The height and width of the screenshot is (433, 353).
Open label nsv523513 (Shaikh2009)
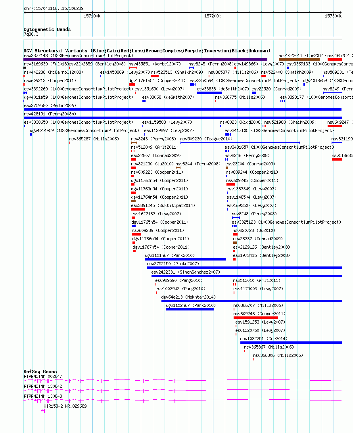pyautogui.click(x=177, y=72)
